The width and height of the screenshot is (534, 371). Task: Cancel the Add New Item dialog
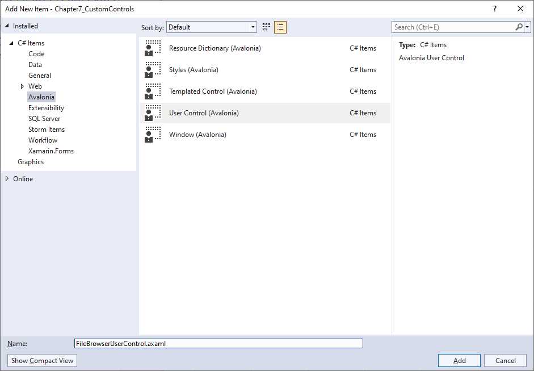tap(505, 360)
